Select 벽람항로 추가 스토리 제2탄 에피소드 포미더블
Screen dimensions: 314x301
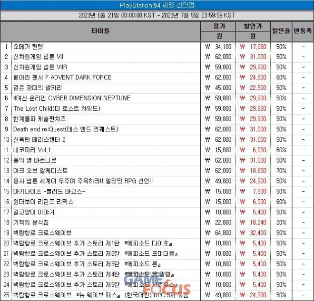(x=96, y=254)
